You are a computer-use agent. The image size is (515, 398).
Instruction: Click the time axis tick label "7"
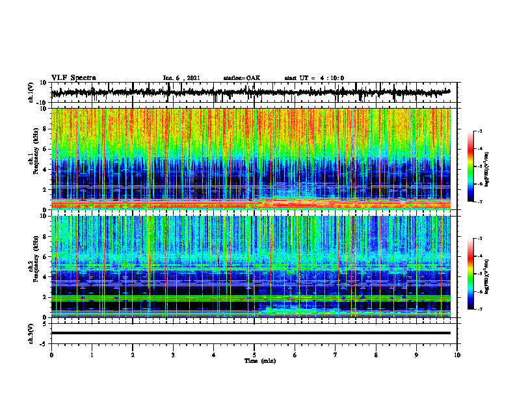click(x=336, y=355)
